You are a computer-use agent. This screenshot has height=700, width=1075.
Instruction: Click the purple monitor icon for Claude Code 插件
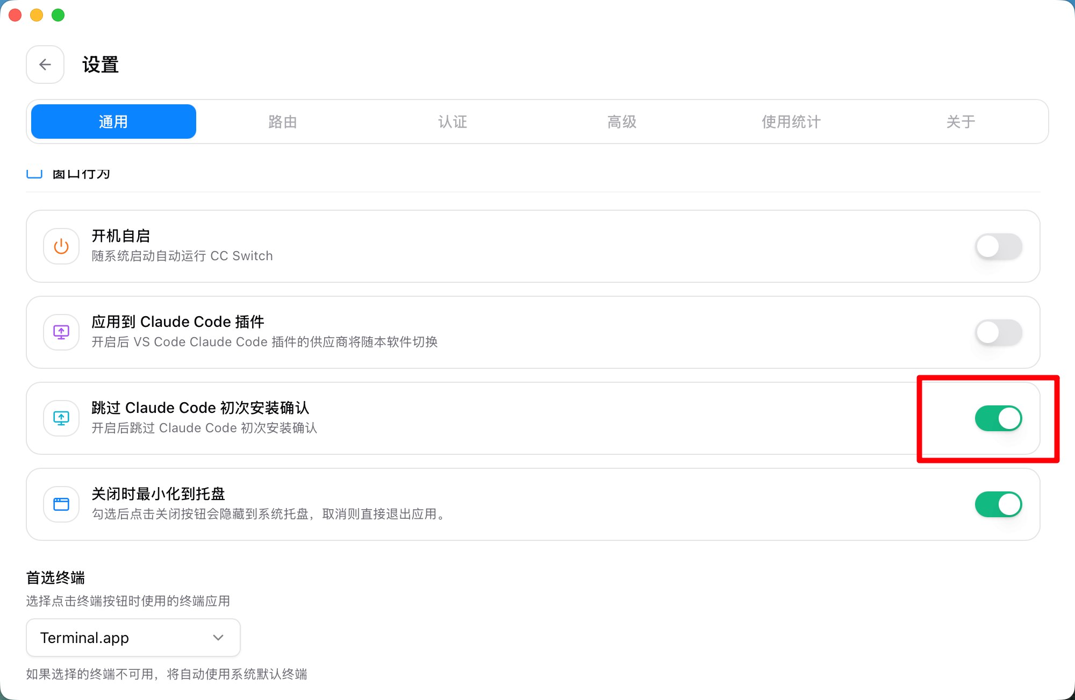coord(61,332)
